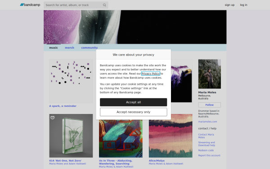This screenshot has width=270, height=169.
Task: Choose Accept necessary only
Action: tap(134, 112)
